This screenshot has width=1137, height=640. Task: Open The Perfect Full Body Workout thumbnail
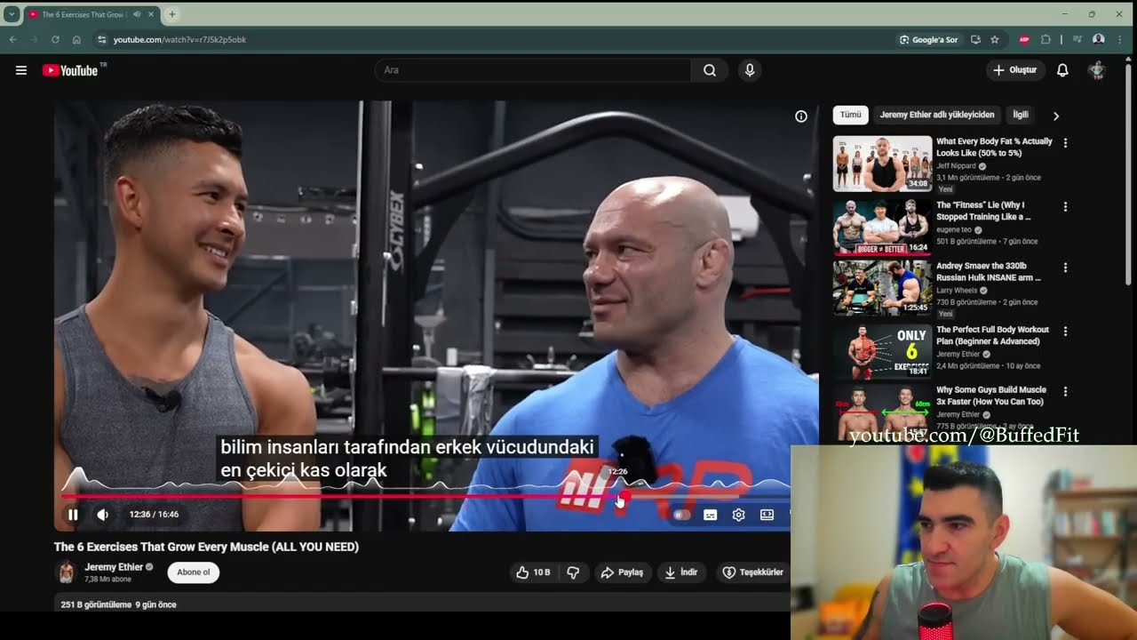pyautogui.click(x=882, y=351)
